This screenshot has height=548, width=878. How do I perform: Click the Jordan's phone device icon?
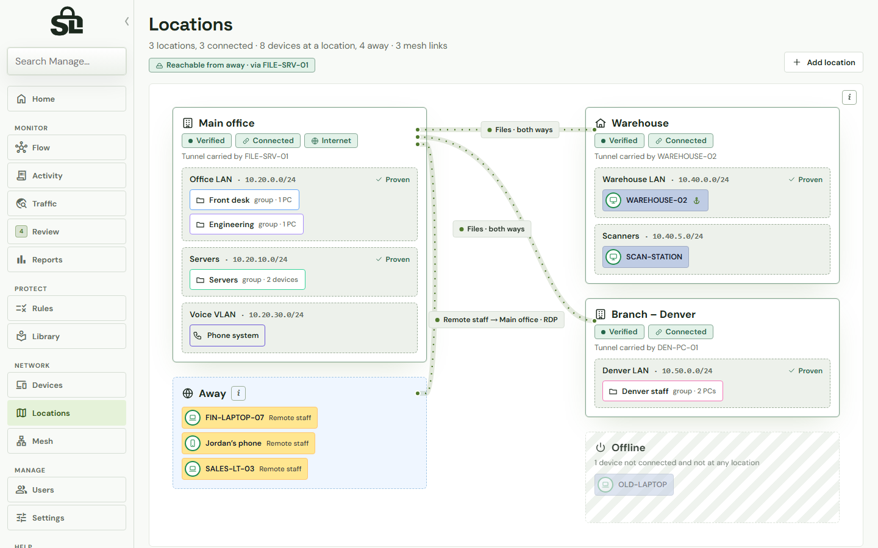(x=193, y=443)
